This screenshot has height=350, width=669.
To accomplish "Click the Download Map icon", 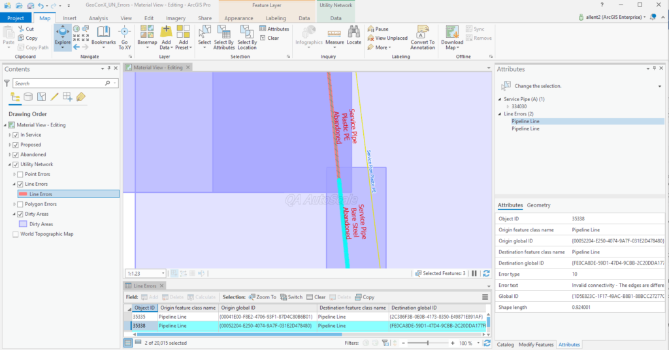I will click(x=452, y=31).
